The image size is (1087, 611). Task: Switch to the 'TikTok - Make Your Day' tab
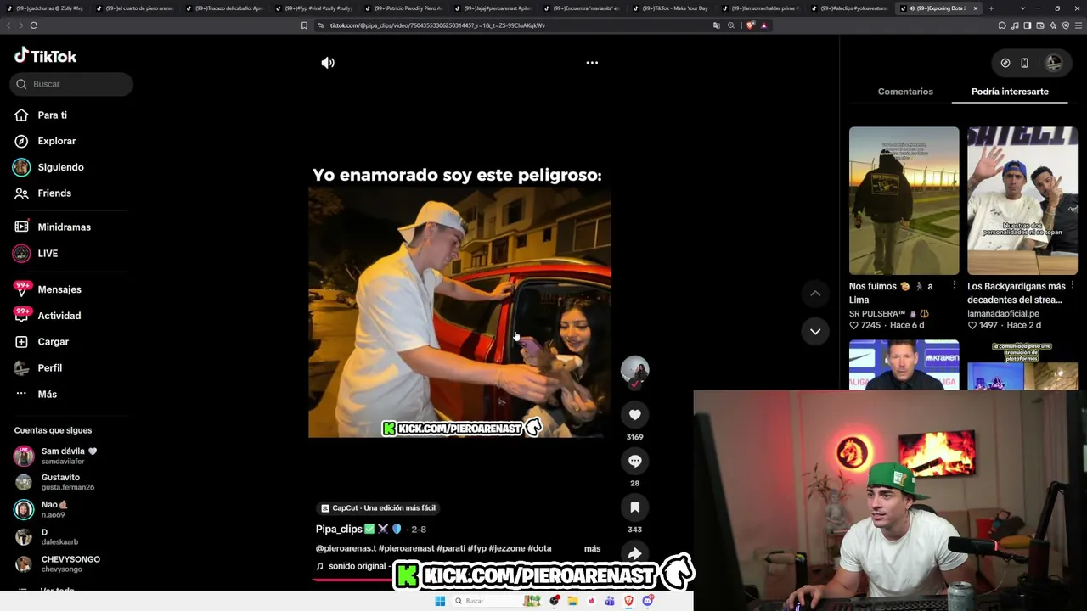pyautogui.click(x=675, y=8)
